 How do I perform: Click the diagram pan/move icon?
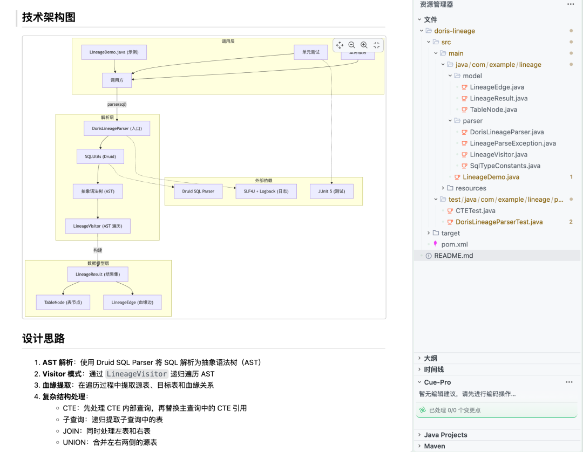340,45
